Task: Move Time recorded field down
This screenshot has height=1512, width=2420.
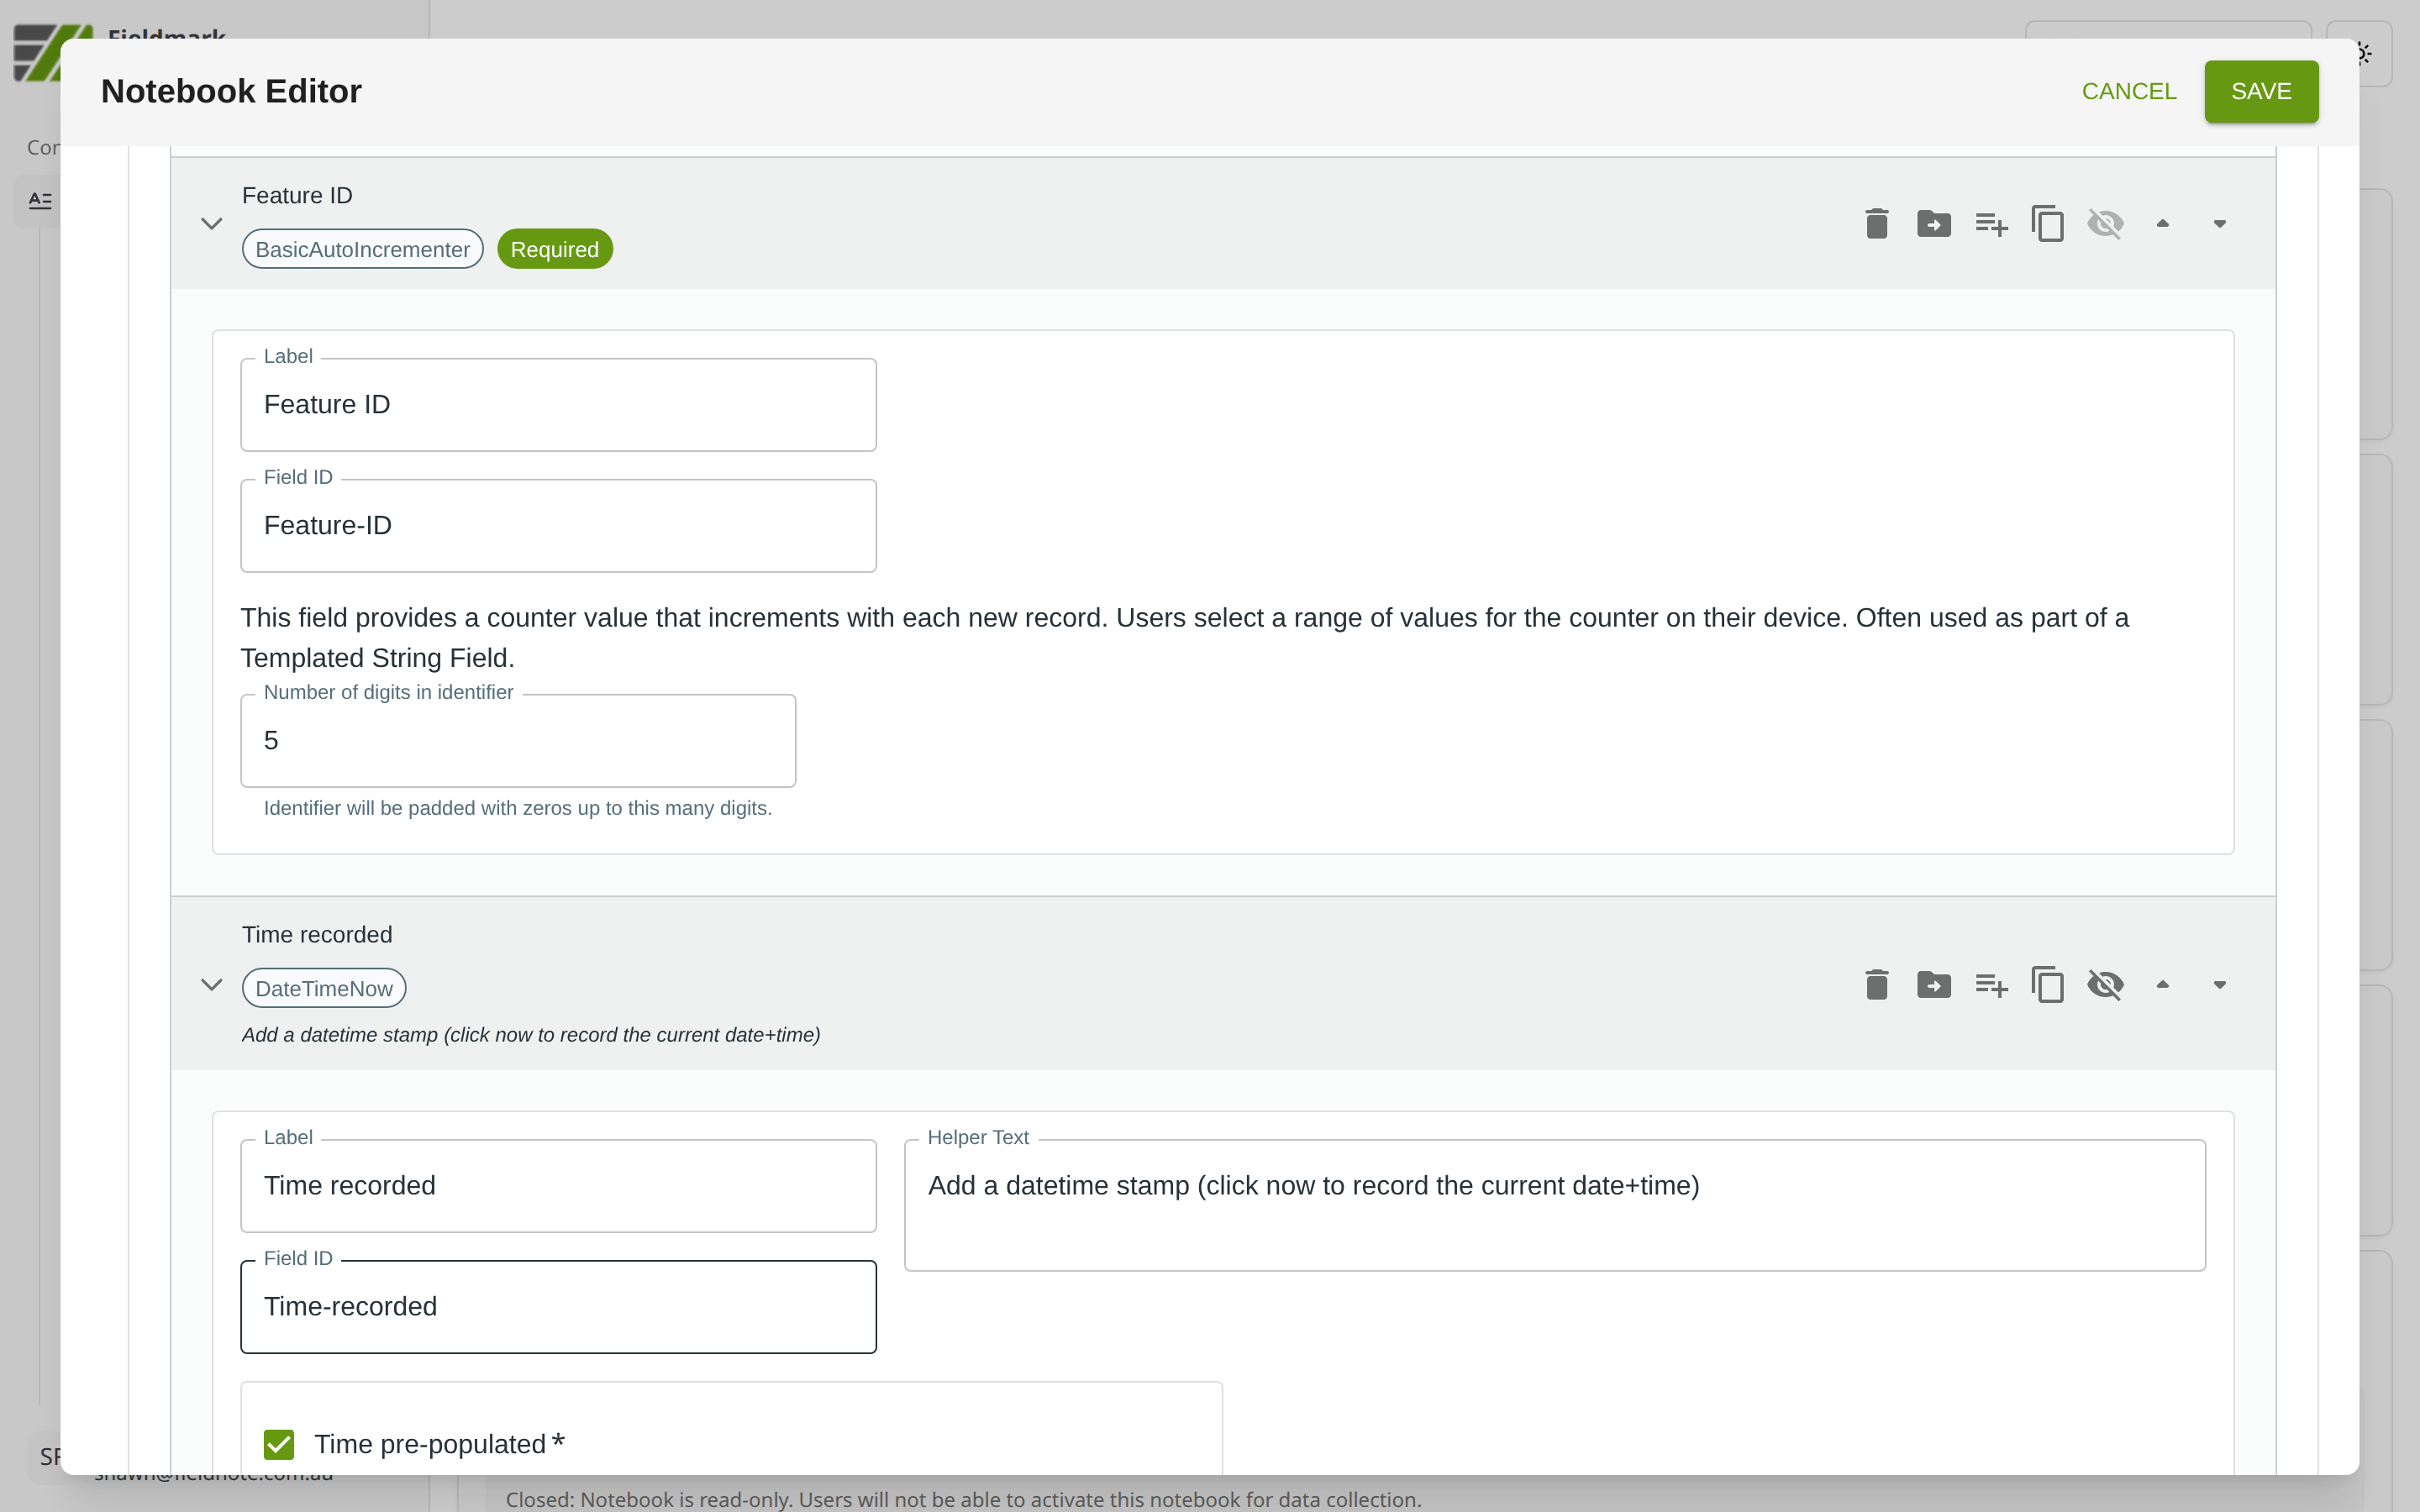Action: [x=2219, y=985]
